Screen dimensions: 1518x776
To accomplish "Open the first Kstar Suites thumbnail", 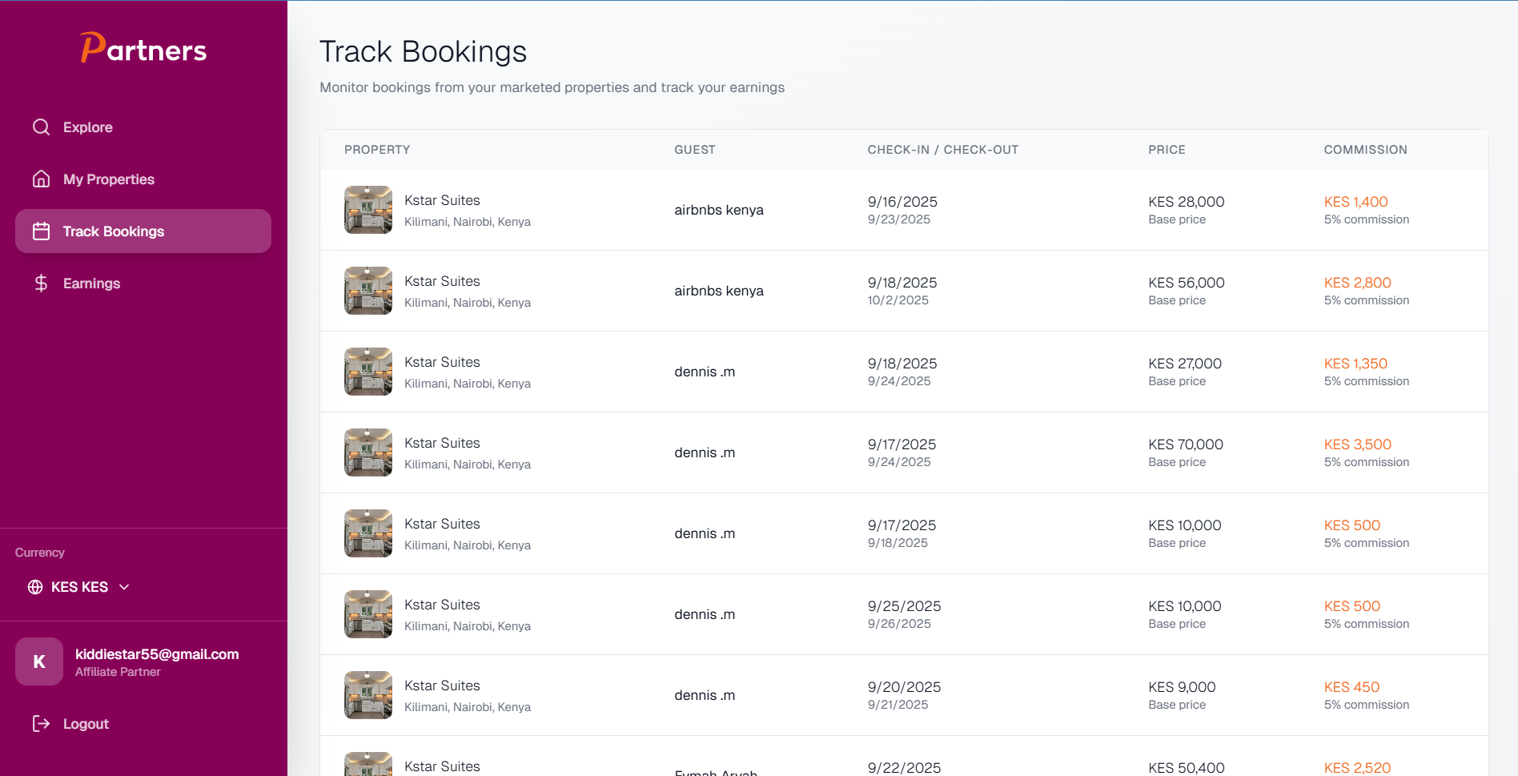I will click(367, 210).
